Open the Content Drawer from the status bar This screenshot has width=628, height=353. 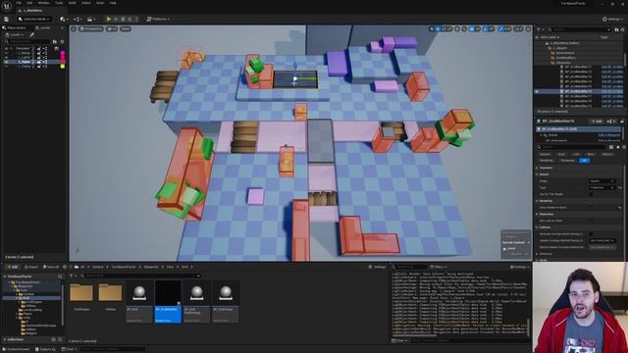[x=16, y=349]
